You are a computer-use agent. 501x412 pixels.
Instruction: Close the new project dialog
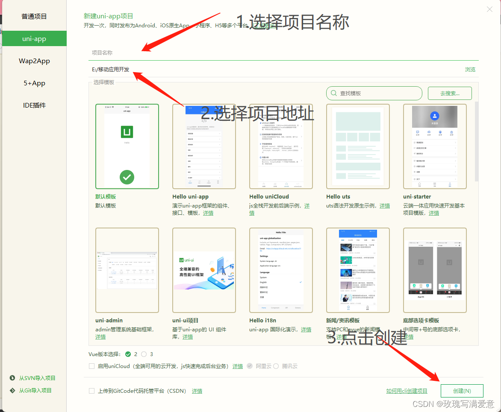[x=489, y=9]
